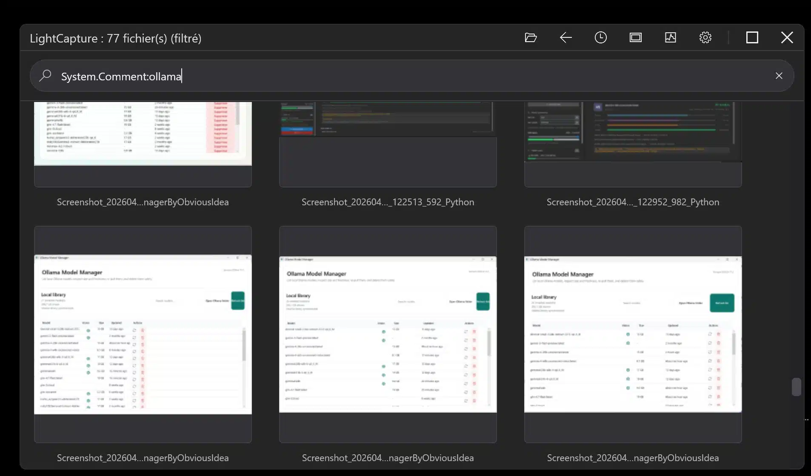
Task: Select bottom-left Ollama Model Manager thumbnail
Action: tap(143, 334)
